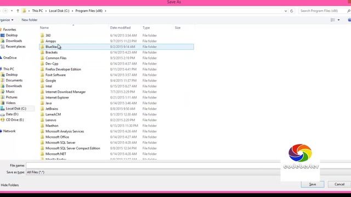Click the Cancel button
Image resolution: width=351 pixels, height=197 pixels.
click(339, 184)
